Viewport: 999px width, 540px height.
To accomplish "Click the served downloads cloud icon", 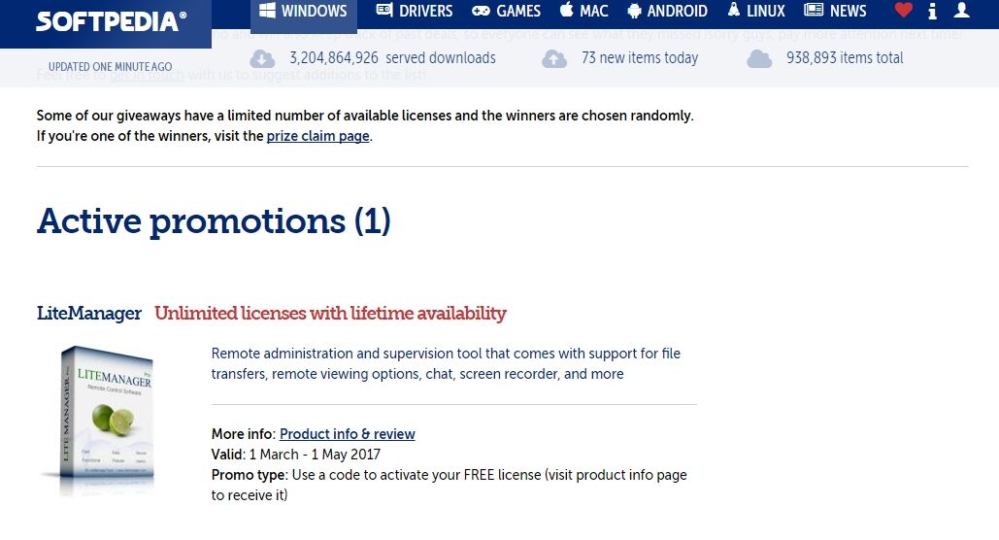I will pos(262,58).
